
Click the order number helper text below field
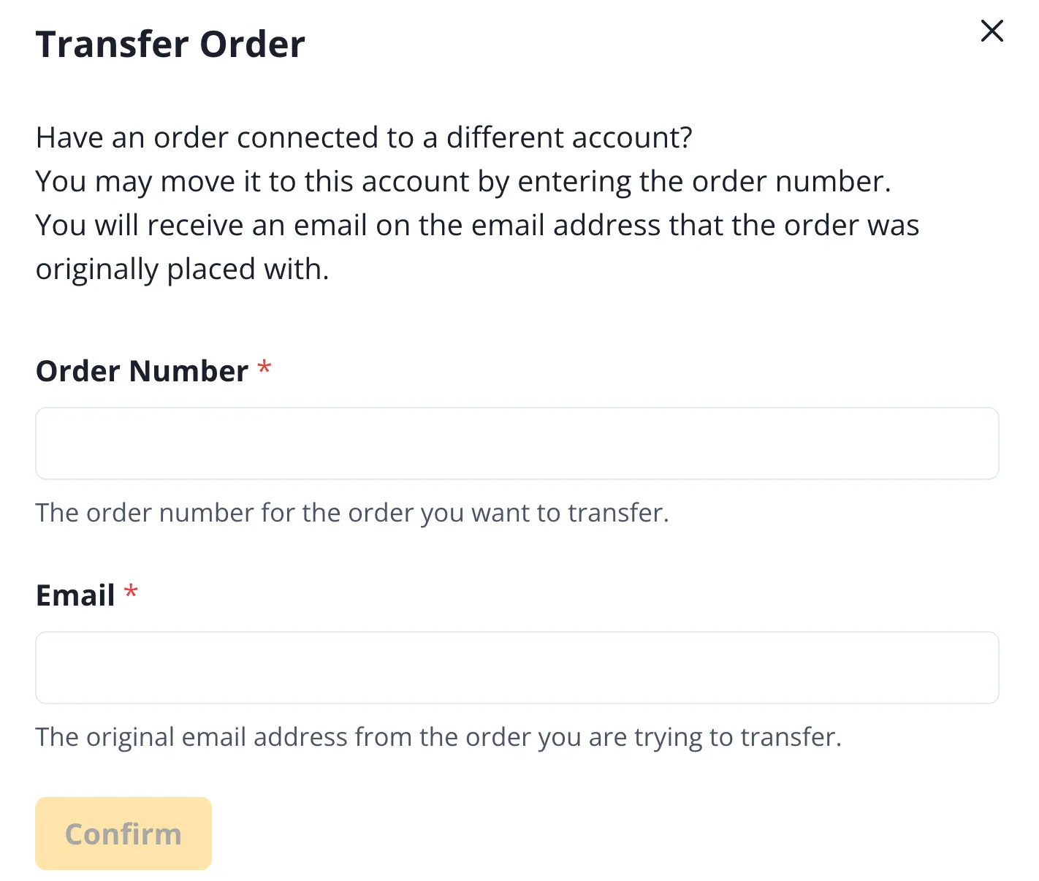(352, 513)
